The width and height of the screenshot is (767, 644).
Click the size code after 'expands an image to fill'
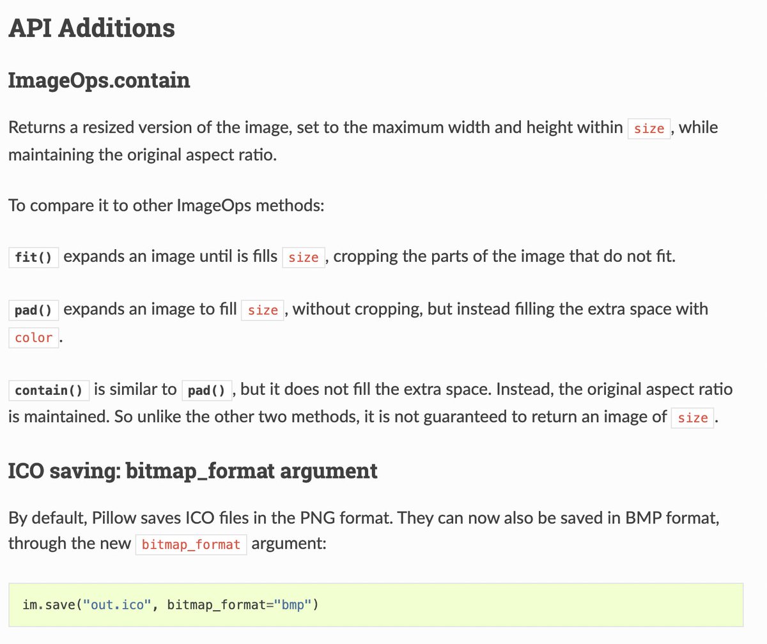tap(263, 311)
